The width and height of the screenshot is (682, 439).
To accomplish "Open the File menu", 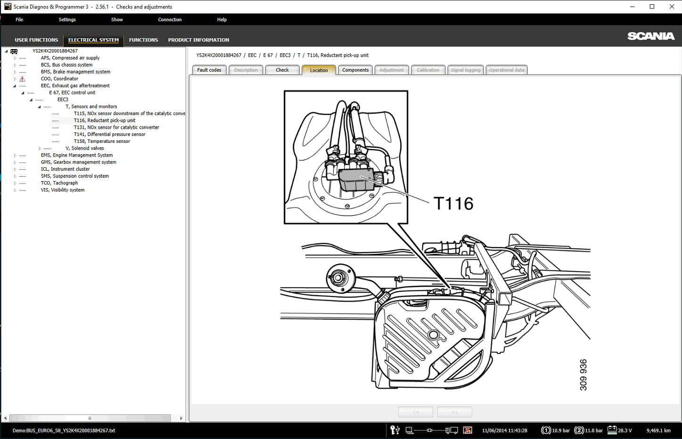I will click(x=19, y=19).
